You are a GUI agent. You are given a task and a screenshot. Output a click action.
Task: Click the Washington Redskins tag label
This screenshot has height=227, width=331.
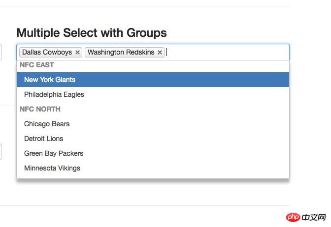point(121,53)
